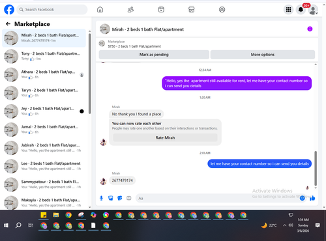Show hidden tray icons chevron
326x241 pixels.
(x=284, y=225)
